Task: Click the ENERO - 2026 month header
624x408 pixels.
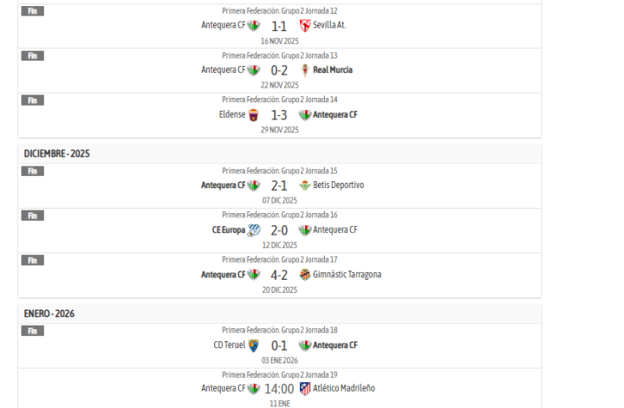Action: tap(49, 314)
